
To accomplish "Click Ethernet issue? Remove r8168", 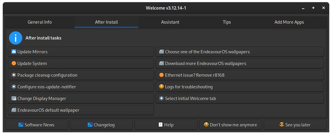I will point(240,75).
